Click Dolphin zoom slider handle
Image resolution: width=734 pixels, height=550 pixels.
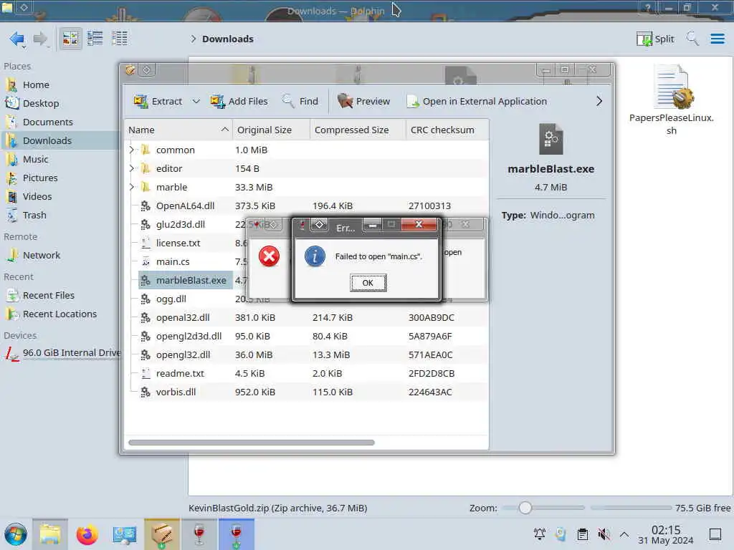pyautogui.click(x=525, y=508)
